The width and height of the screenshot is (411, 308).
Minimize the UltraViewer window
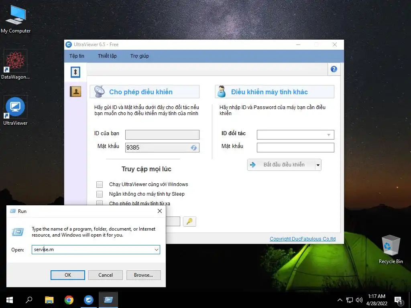(298, 45)
